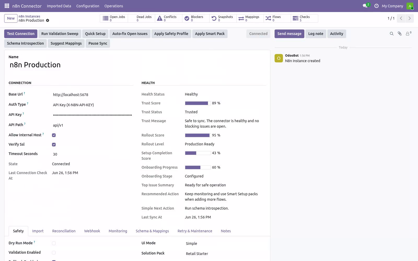Switch to Reconciliation tab
Viewport: 418px width, 261px height.
[x=64, y=231]
